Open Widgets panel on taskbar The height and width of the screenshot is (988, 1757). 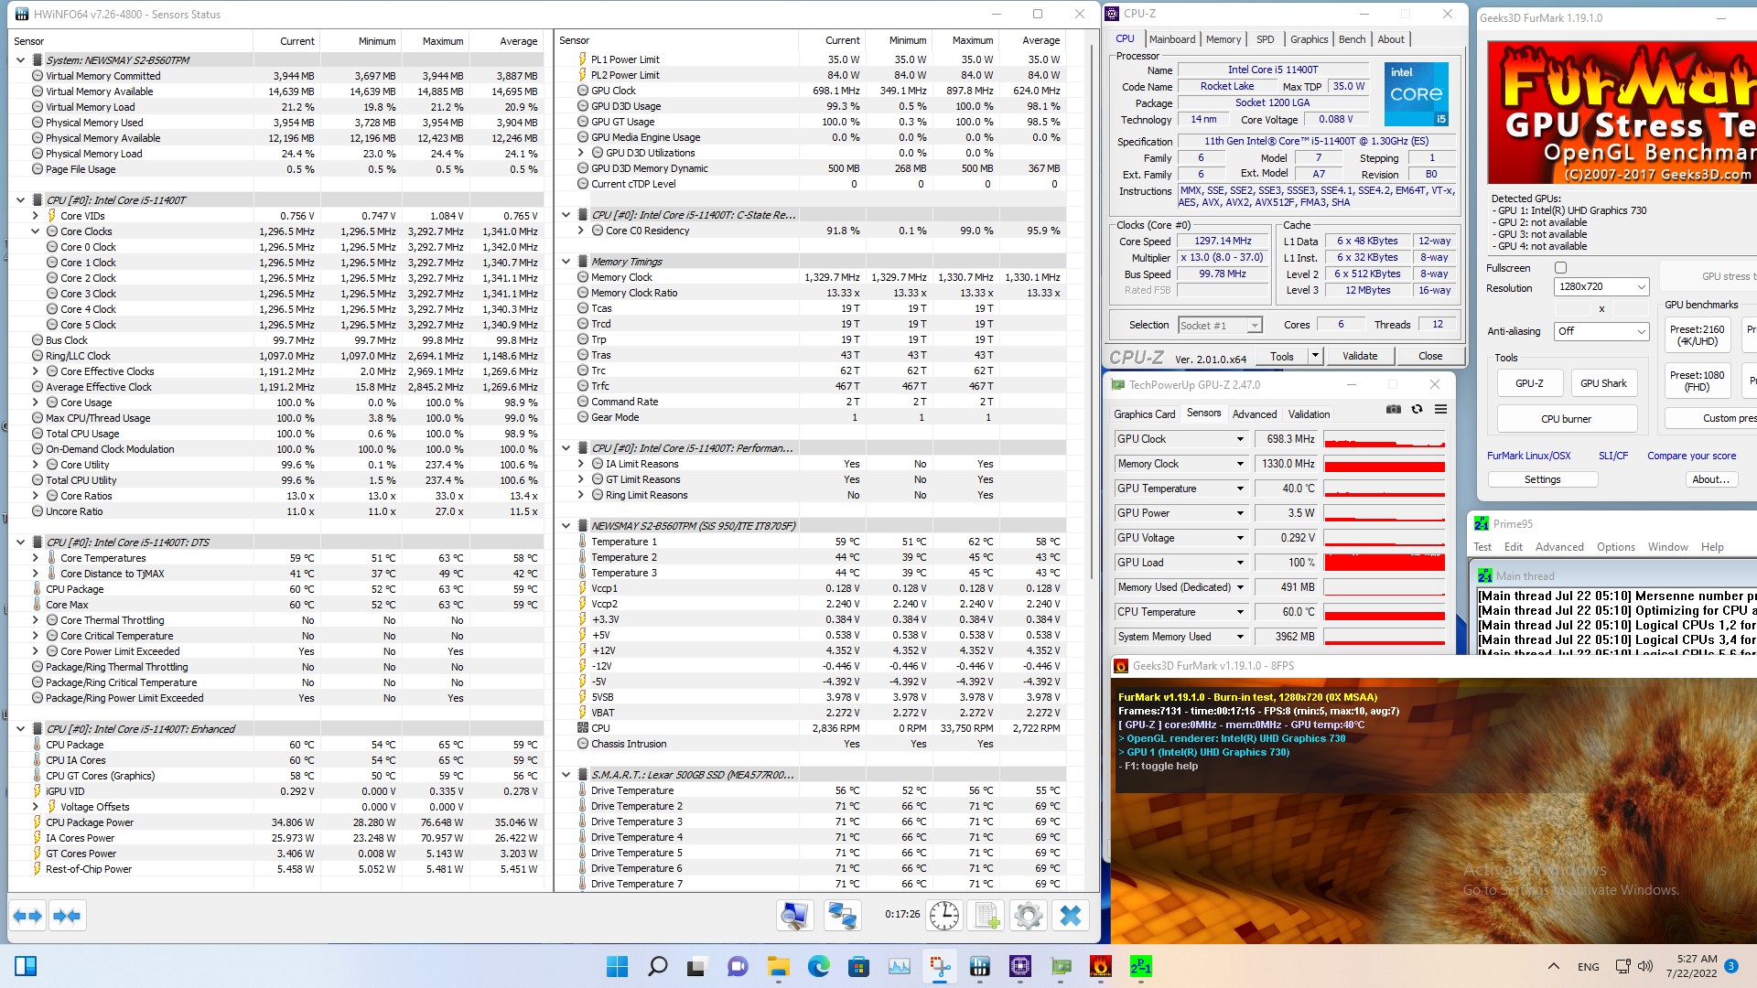tap(26, 966)
